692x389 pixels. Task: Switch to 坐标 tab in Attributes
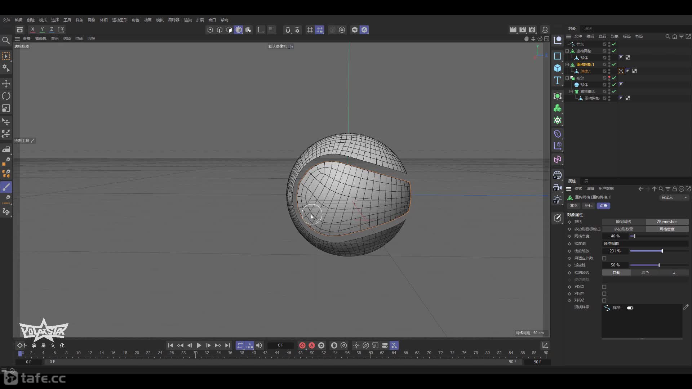[589, 206]
